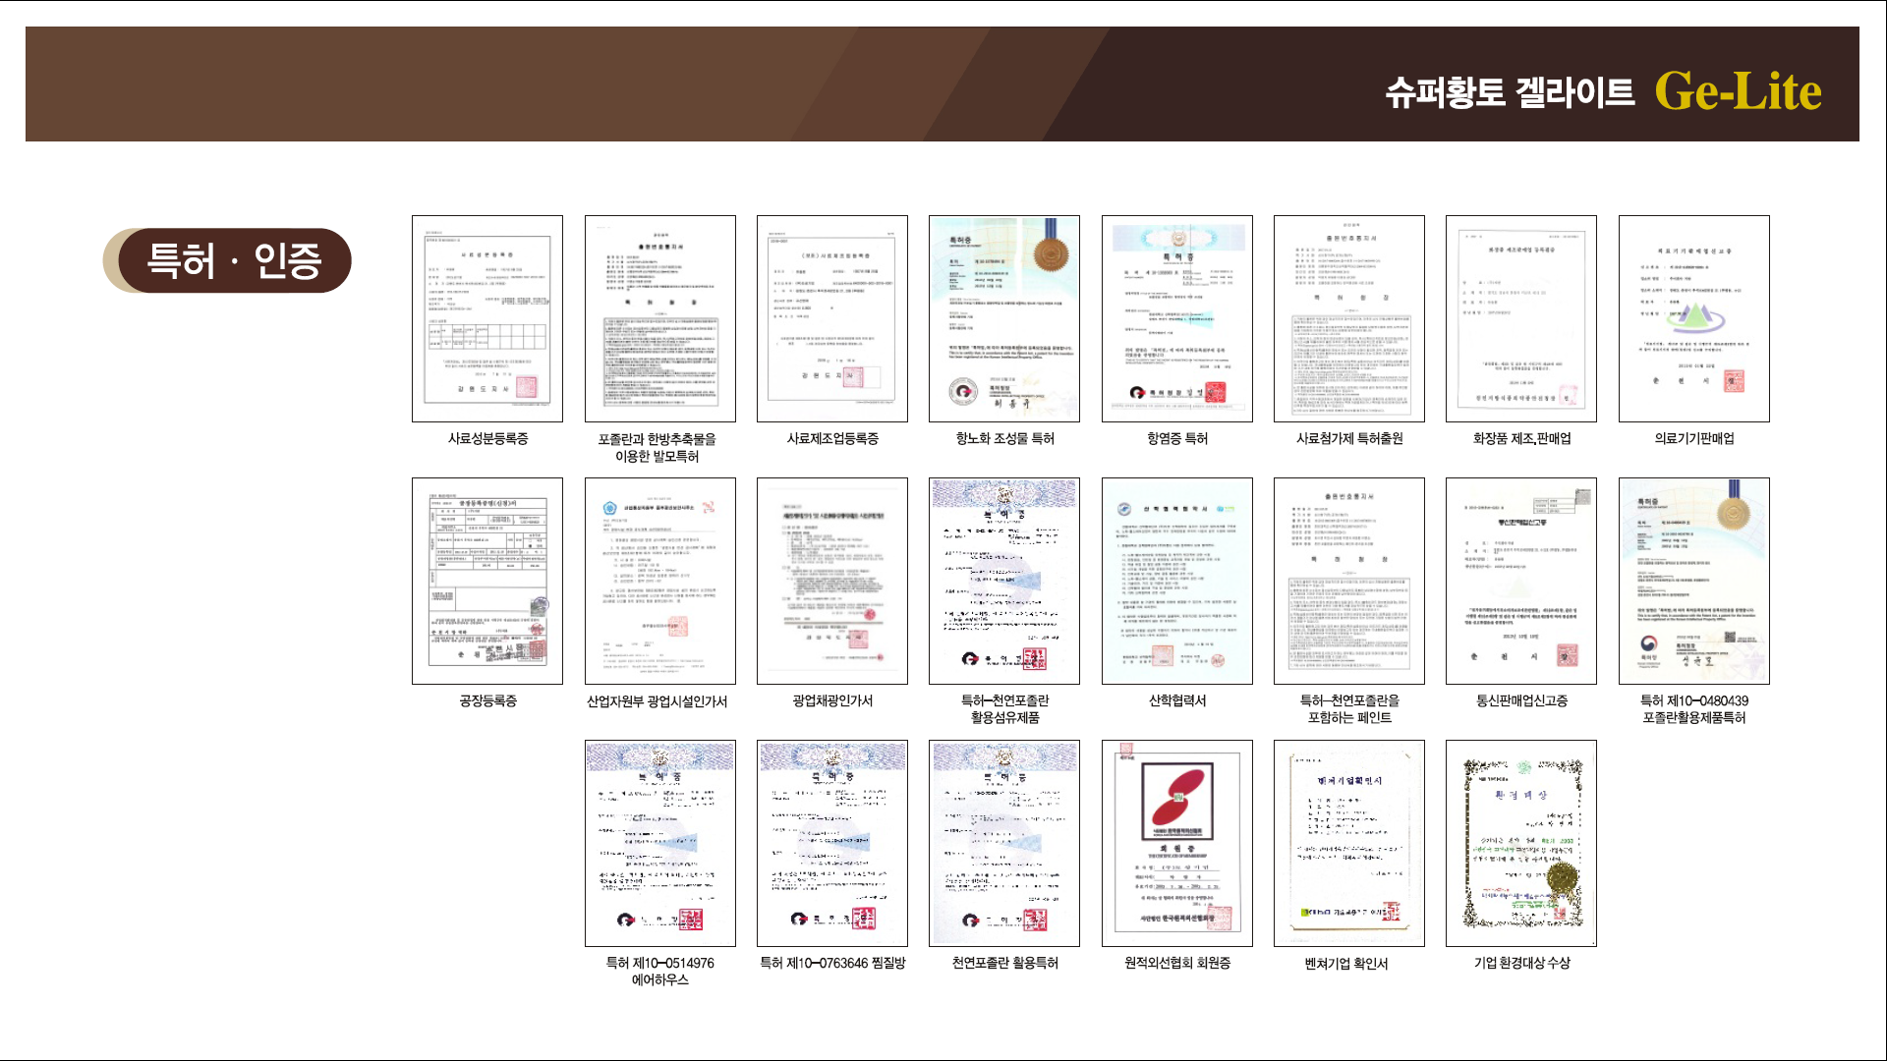Click the 화장품 제조,판매업 caption
Image resolution: width=1887 pixels, height=1061 pixels.
coord(1521,439)
